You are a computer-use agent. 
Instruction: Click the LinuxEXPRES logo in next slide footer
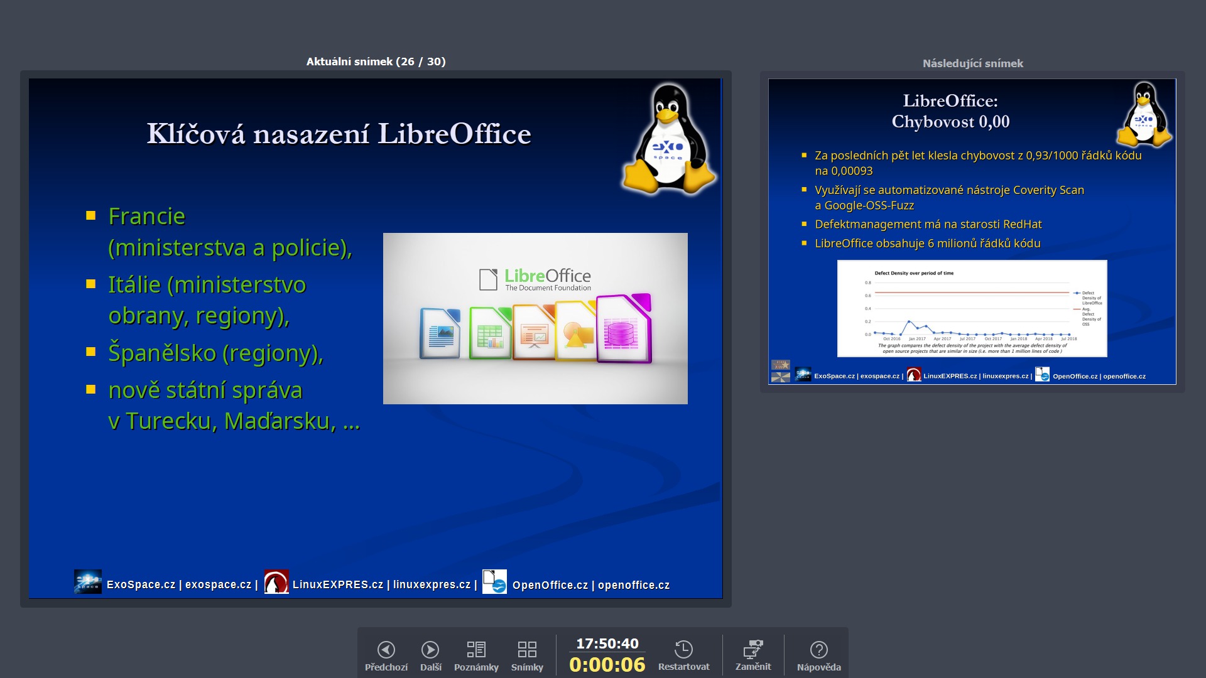pos(914,375)
